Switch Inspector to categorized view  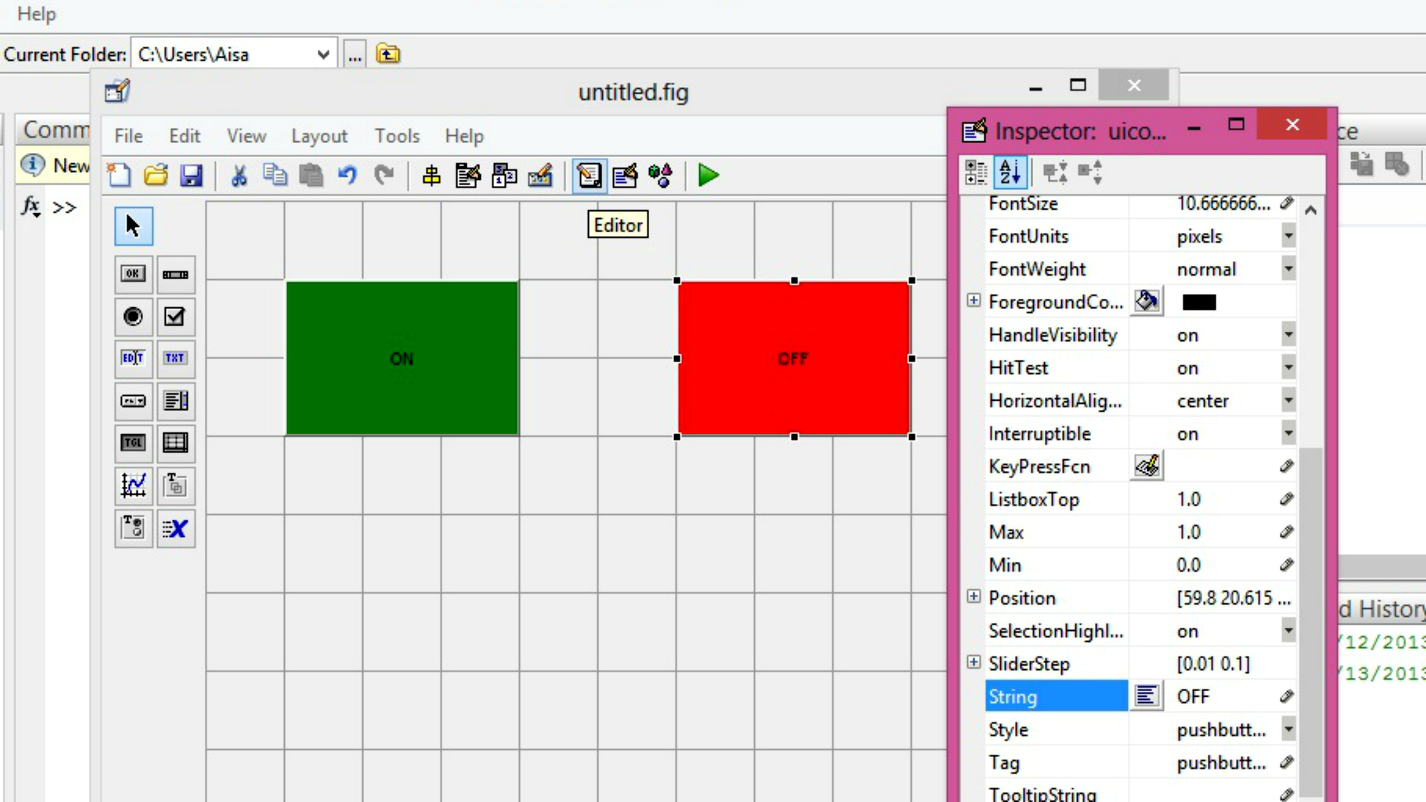976,172
